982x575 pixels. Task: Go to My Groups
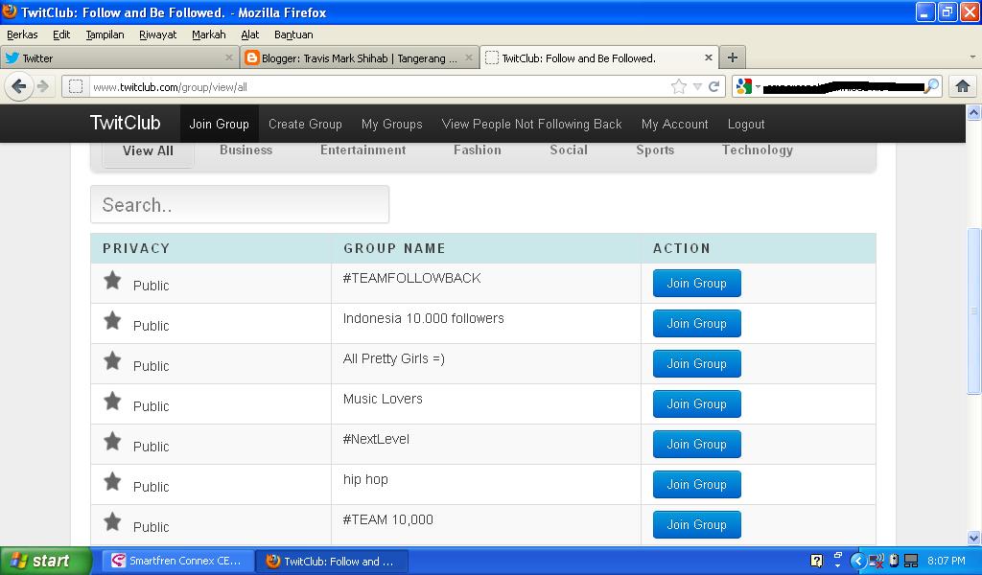[392, 124]
